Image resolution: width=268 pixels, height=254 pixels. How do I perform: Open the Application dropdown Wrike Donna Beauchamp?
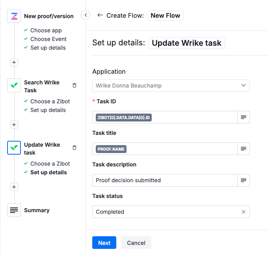coord(171,86)
